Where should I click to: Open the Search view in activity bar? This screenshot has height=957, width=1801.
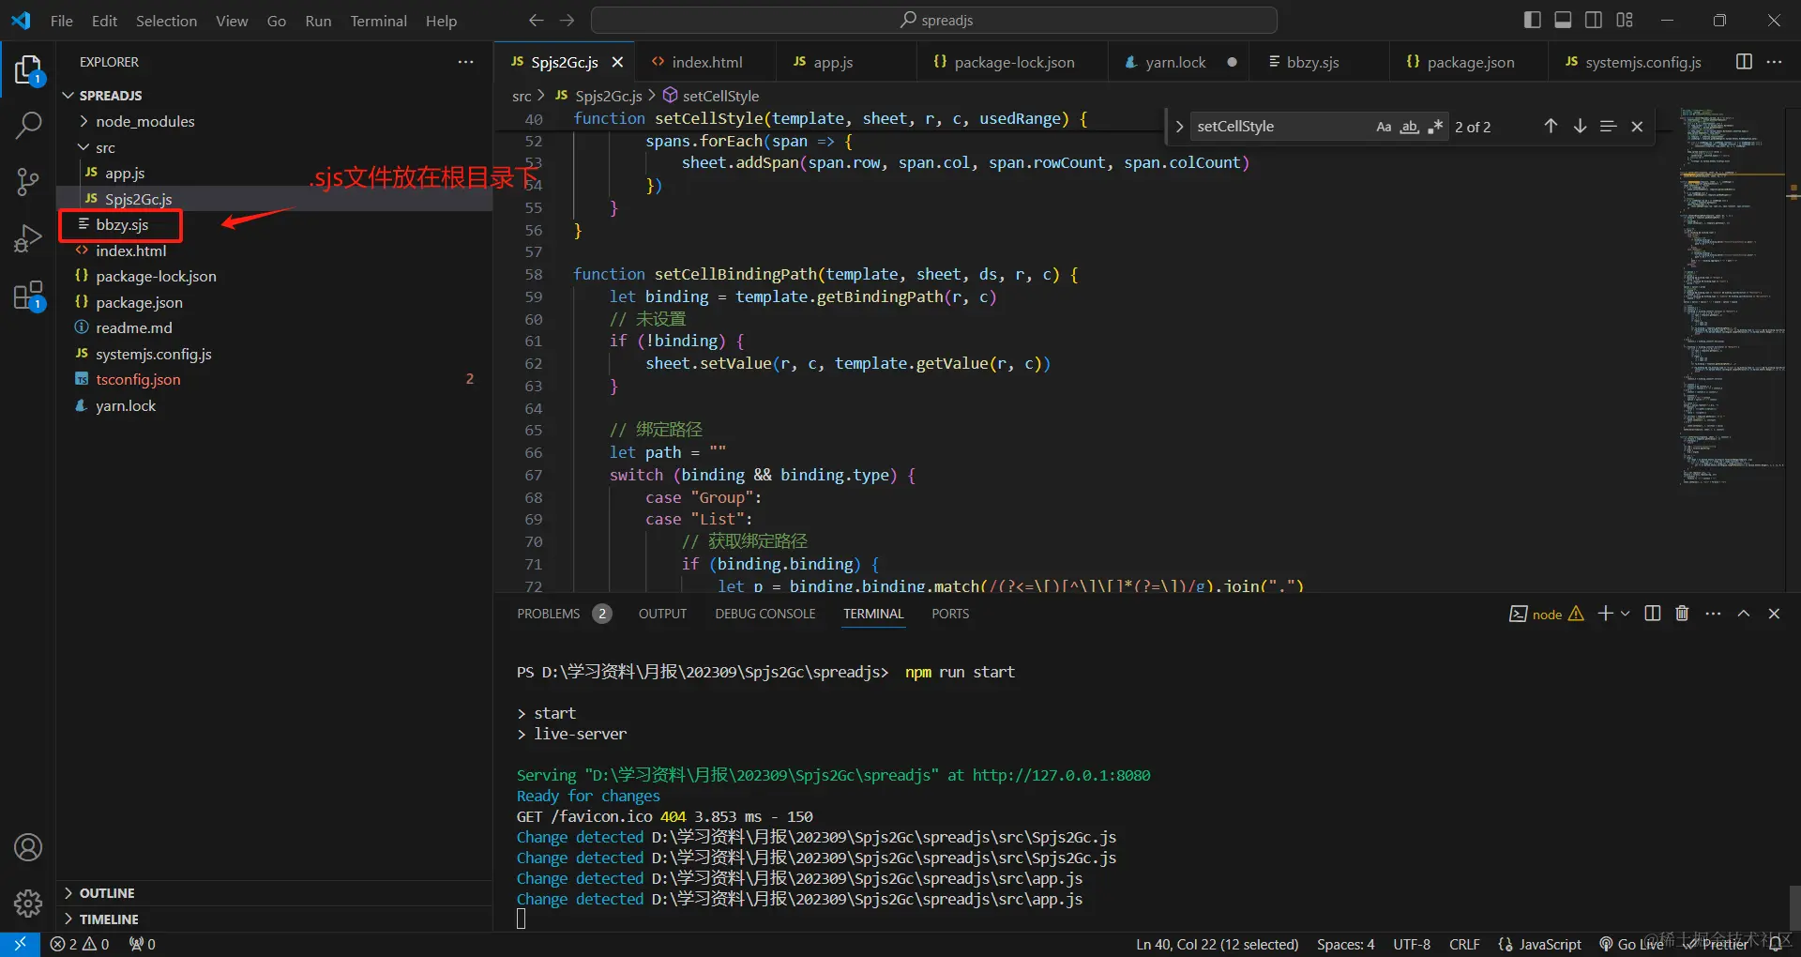tap(28, 126)
